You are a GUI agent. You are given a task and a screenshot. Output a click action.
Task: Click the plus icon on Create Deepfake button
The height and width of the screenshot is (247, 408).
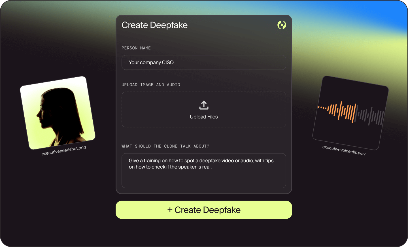pos(170,210)
